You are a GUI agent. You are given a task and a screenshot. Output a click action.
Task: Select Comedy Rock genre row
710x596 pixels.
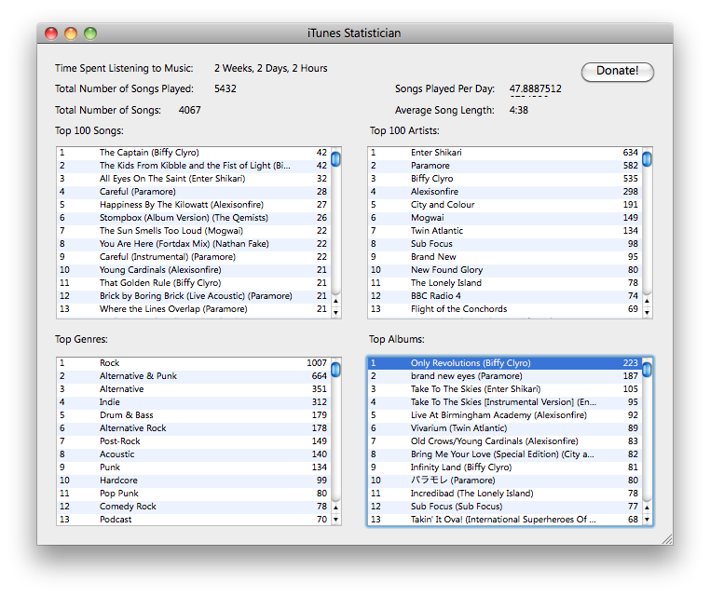(x=194, y=507)
